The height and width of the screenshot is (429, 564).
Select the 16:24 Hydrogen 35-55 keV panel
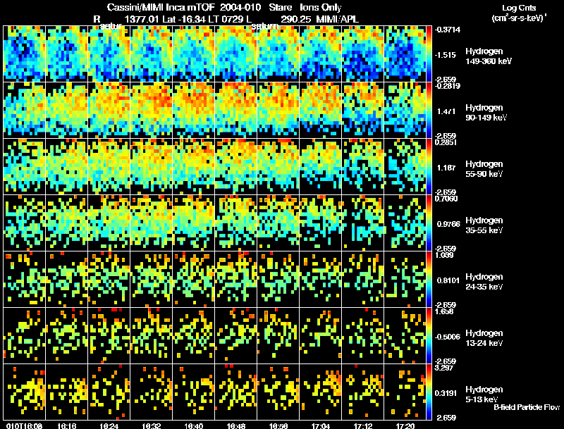click(109, 223)
